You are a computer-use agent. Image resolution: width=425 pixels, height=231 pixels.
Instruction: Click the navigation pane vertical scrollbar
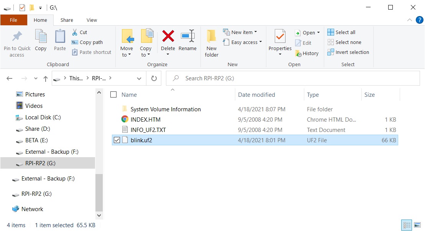pos(99,191)
